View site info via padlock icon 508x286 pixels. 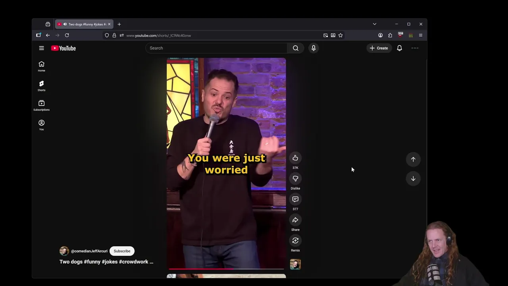tap(114, 35)
